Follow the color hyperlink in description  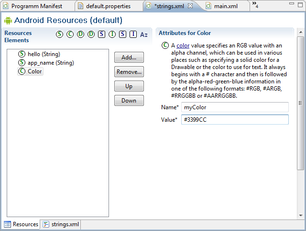[x=183, y=46]
